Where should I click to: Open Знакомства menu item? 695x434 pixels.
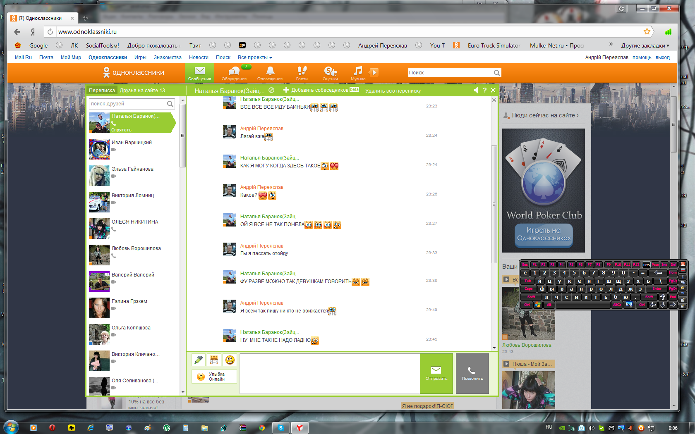click(168, 57)
